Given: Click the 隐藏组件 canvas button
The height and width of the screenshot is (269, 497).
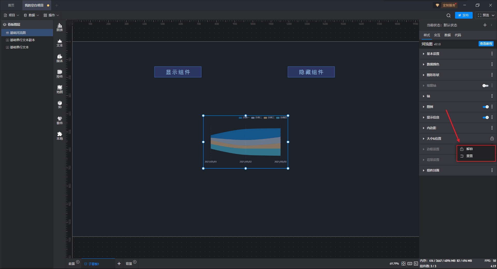Looking at the screenshot, I should (311, 72).
